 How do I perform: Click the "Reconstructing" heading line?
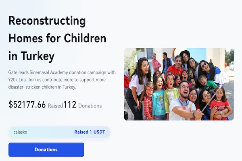[47, 21]
